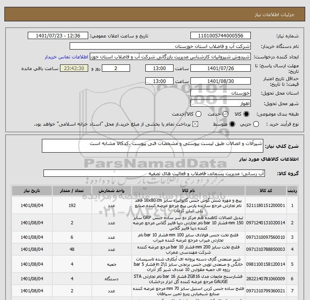Click the row 3 steel flat flange description

(x=188, y=237)
